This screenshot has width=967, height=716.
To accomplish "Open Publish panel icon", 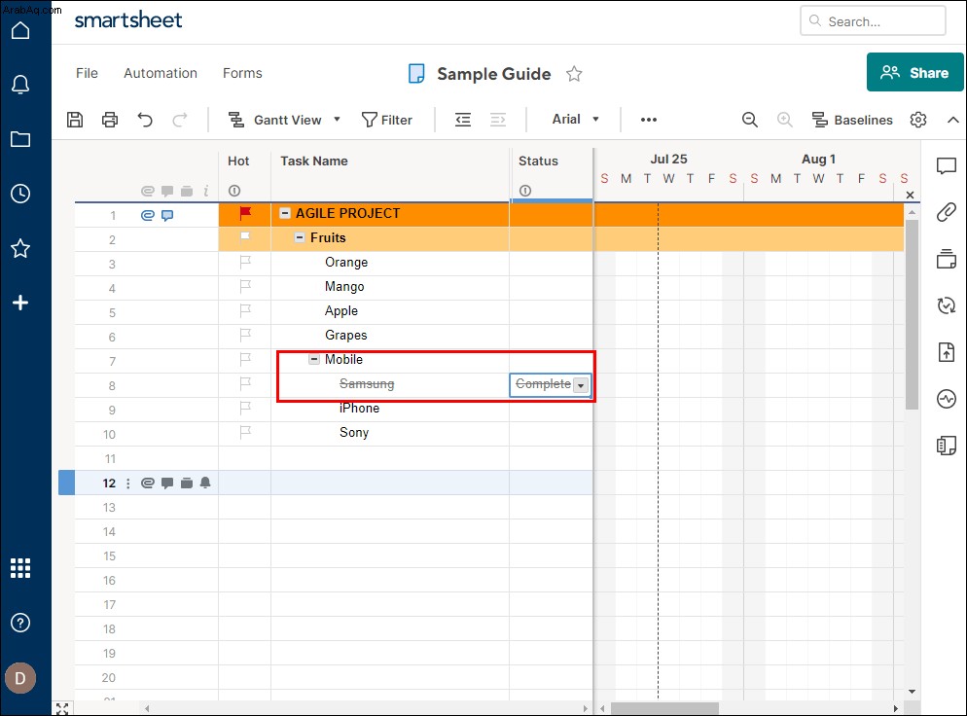I will (946, 352).
